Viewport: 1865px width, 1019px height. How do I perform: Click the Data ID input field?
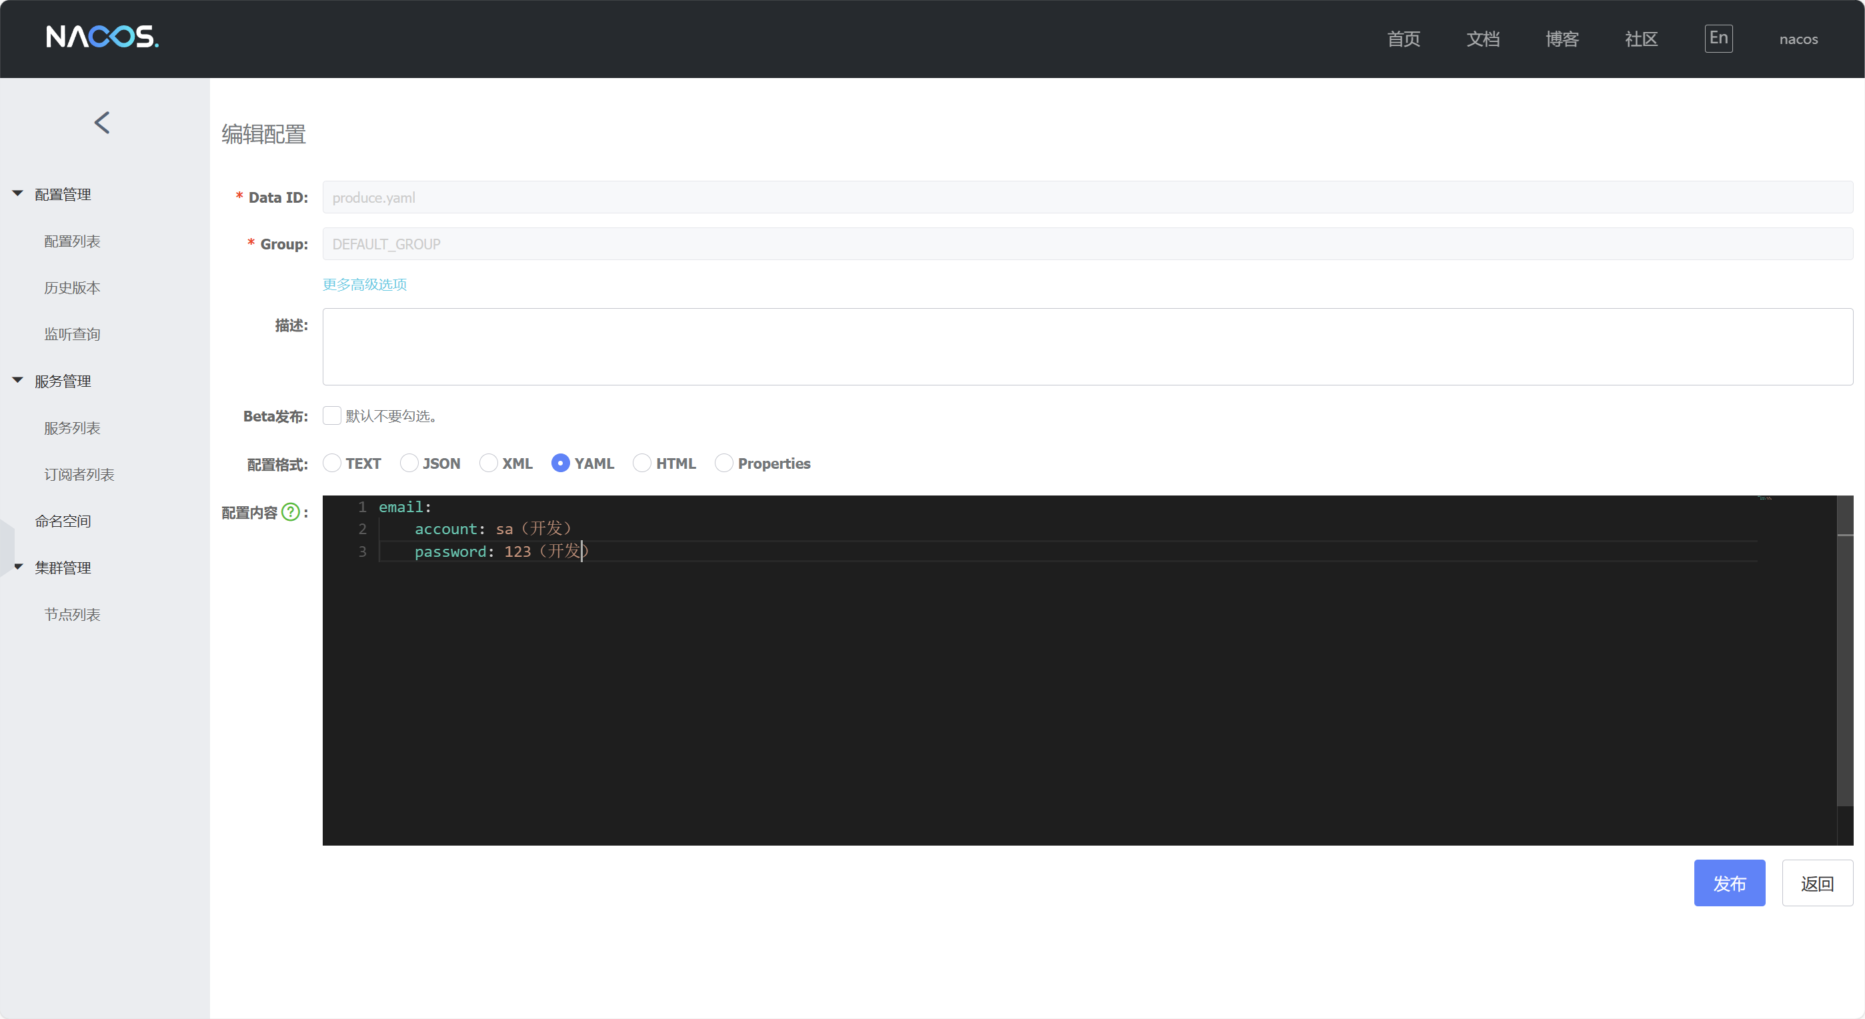click(1088, 197)
